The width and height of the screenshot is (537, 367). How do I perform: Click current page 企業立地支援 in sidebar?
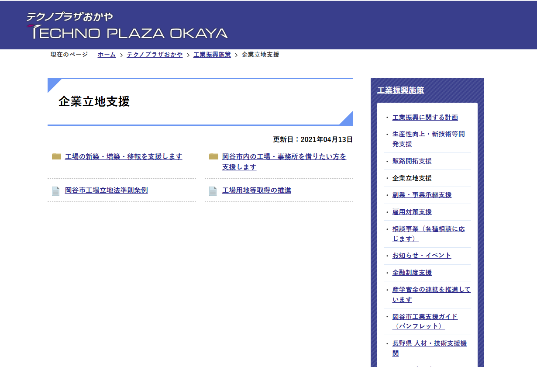point(412,178)
